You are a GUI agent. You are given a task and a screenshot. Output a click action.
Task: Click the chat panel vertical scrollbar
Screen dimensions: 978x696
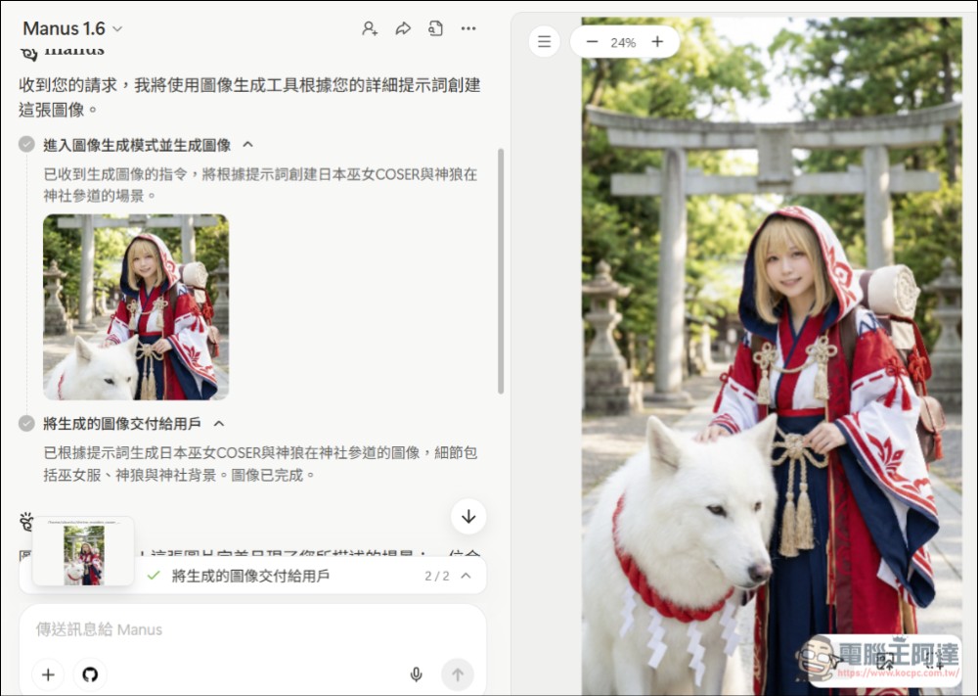tap(501, 271)
